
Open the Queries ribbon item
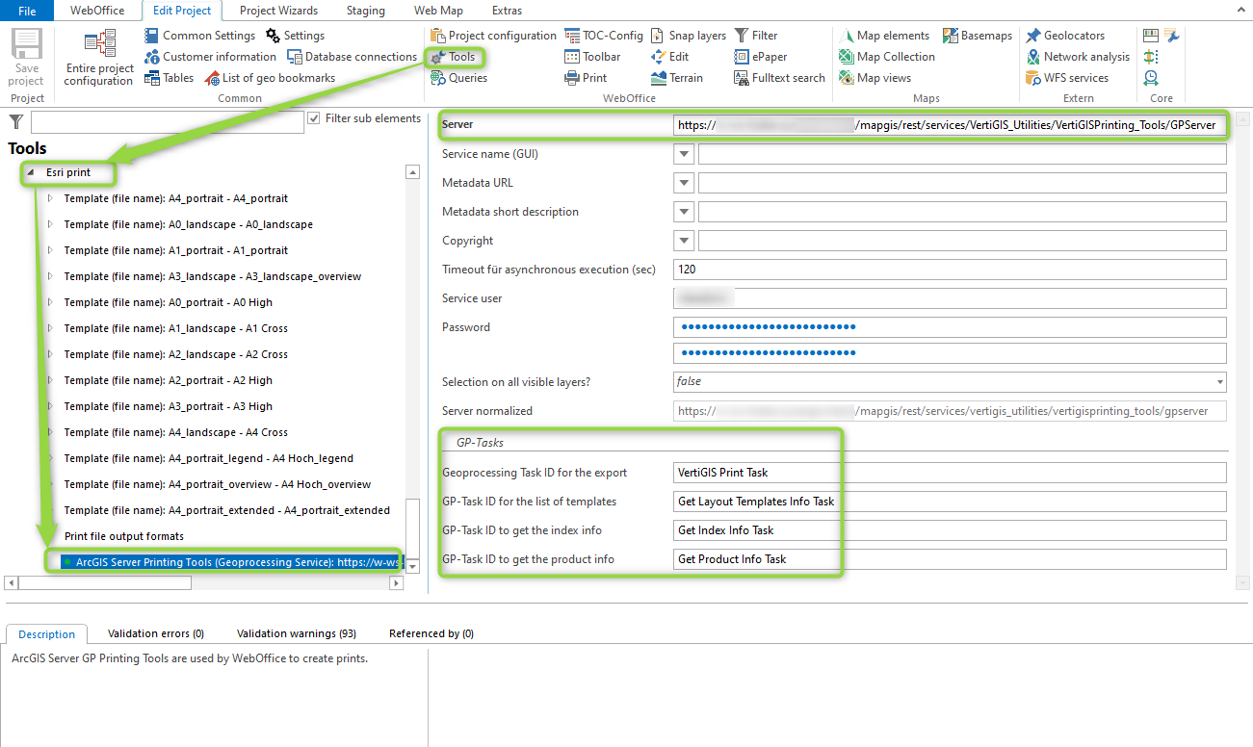pyautogui.click(x=438, y=78)
